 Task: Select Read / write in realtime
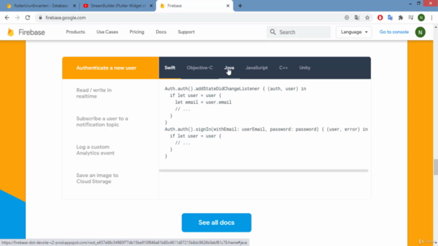pos(94,93)
